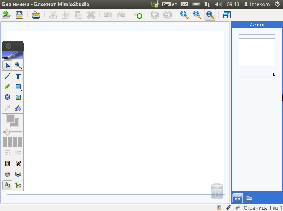The width and height of the screenshot is (283, 211).
Task: Switch to thumbnail grid view
Action: pos(237,198)
